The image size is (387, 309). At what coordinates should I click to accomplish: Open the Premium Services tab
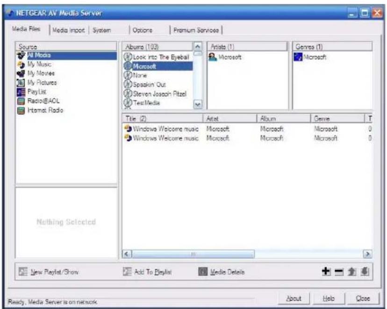[196, 30]
